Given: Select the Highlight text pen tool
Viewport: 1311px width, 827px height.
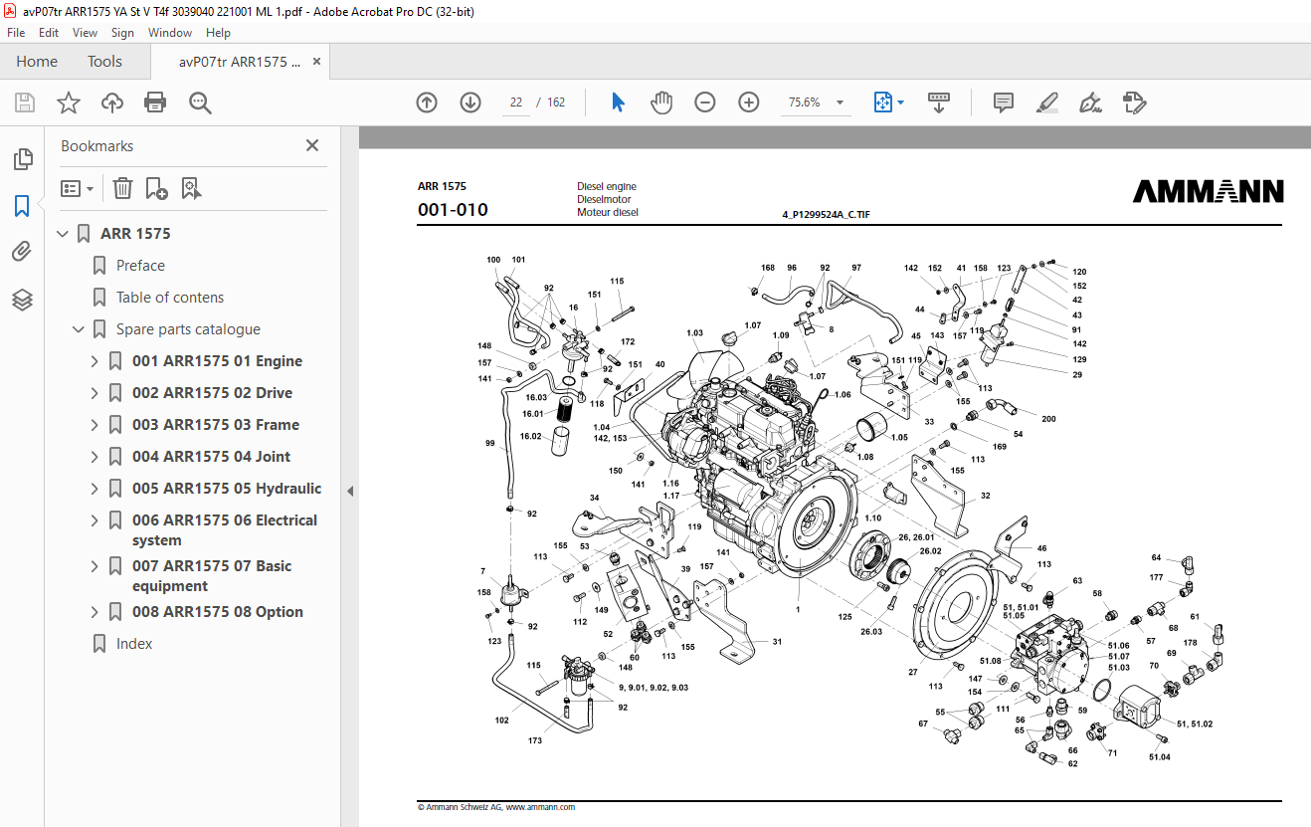Looking at the screenshot, I should click(1046, 103).
